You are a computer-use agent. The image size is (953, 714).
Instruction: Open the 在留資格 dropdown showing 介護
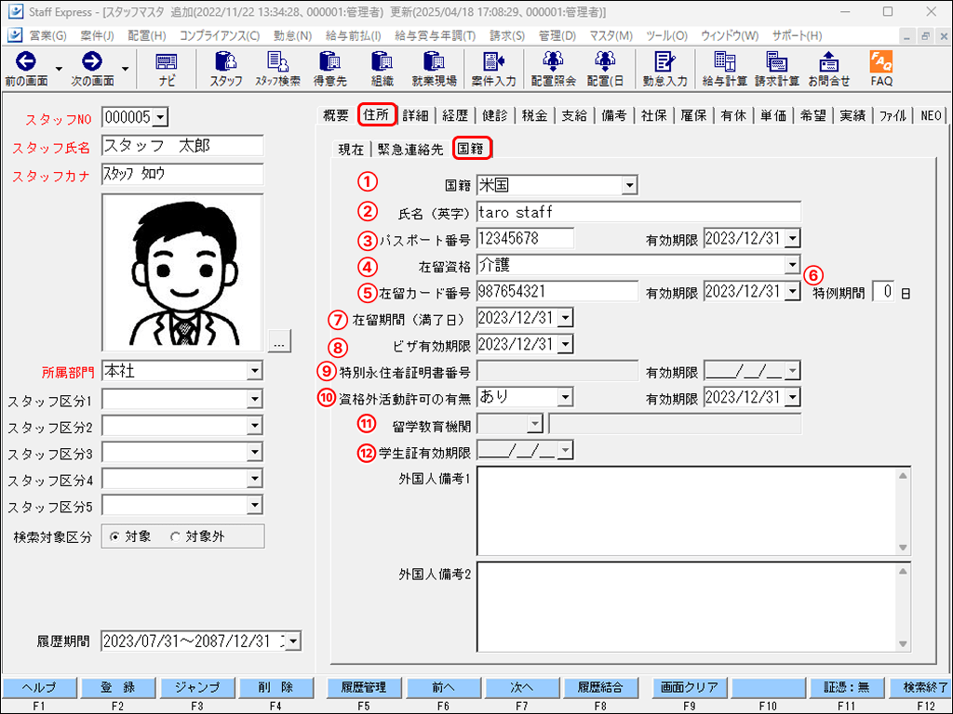pos(792,265)
